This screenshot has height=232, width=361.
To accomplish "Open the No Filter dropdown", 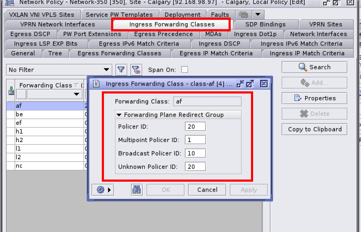I will 106,70.
